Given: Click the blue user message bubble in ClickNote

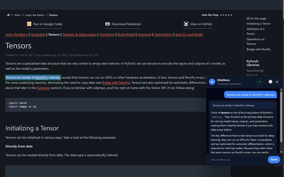Looking at the screenshot, I should click(x=251, y=94).
